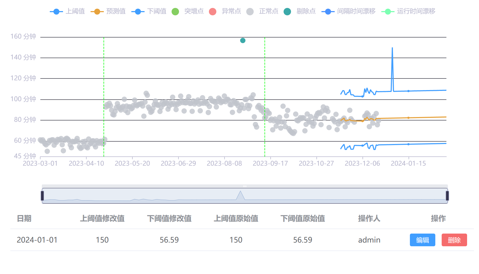Click the 160 分钟 axis label
The image size is (479, 274).
tap(23, 36)
